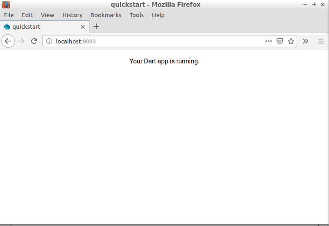The width and height of the screenshot is (329, 226).
Task: Click the 'Your Dart app is running.' text
Action: 164,61
